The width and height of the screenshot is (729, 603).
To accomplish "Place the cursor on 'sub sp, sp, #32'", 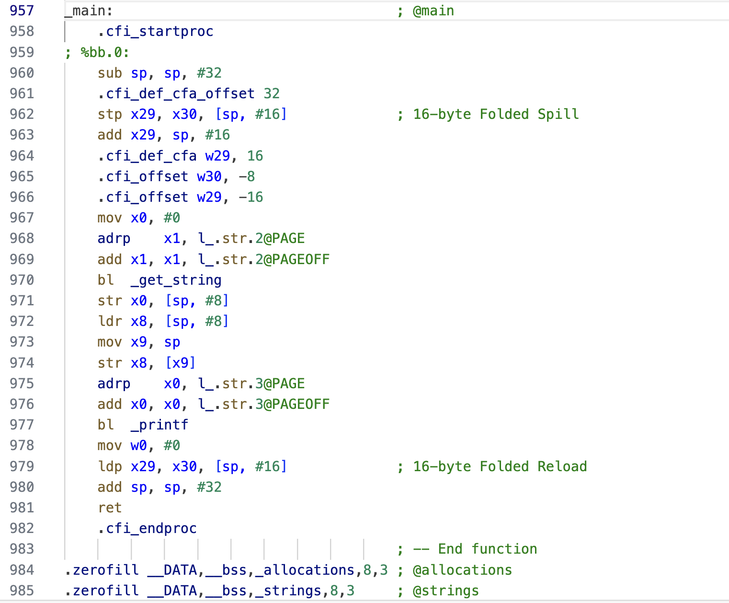I will coord(159,73).
